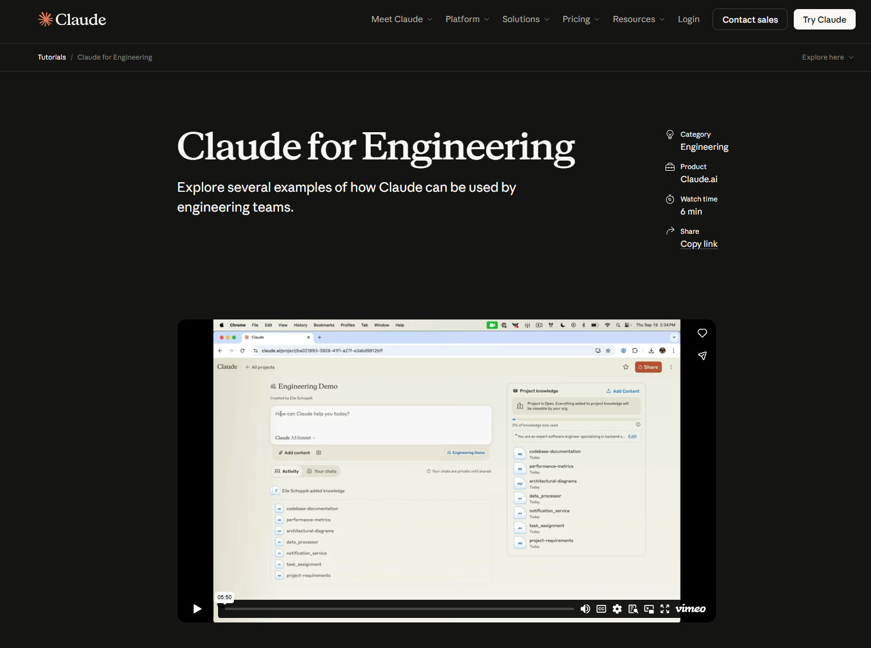The height and width of the screenshot is (648, 871).
Task: Click the Copy link share link
Action: pos(699,244)
